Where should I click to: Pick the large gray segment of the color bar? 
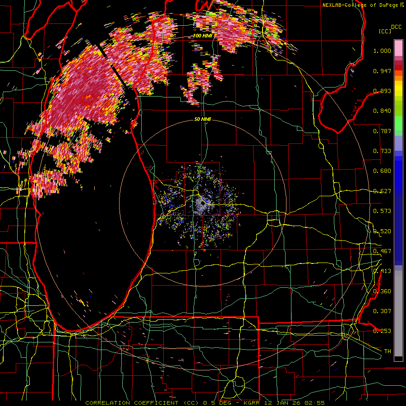tap(398, 314)
